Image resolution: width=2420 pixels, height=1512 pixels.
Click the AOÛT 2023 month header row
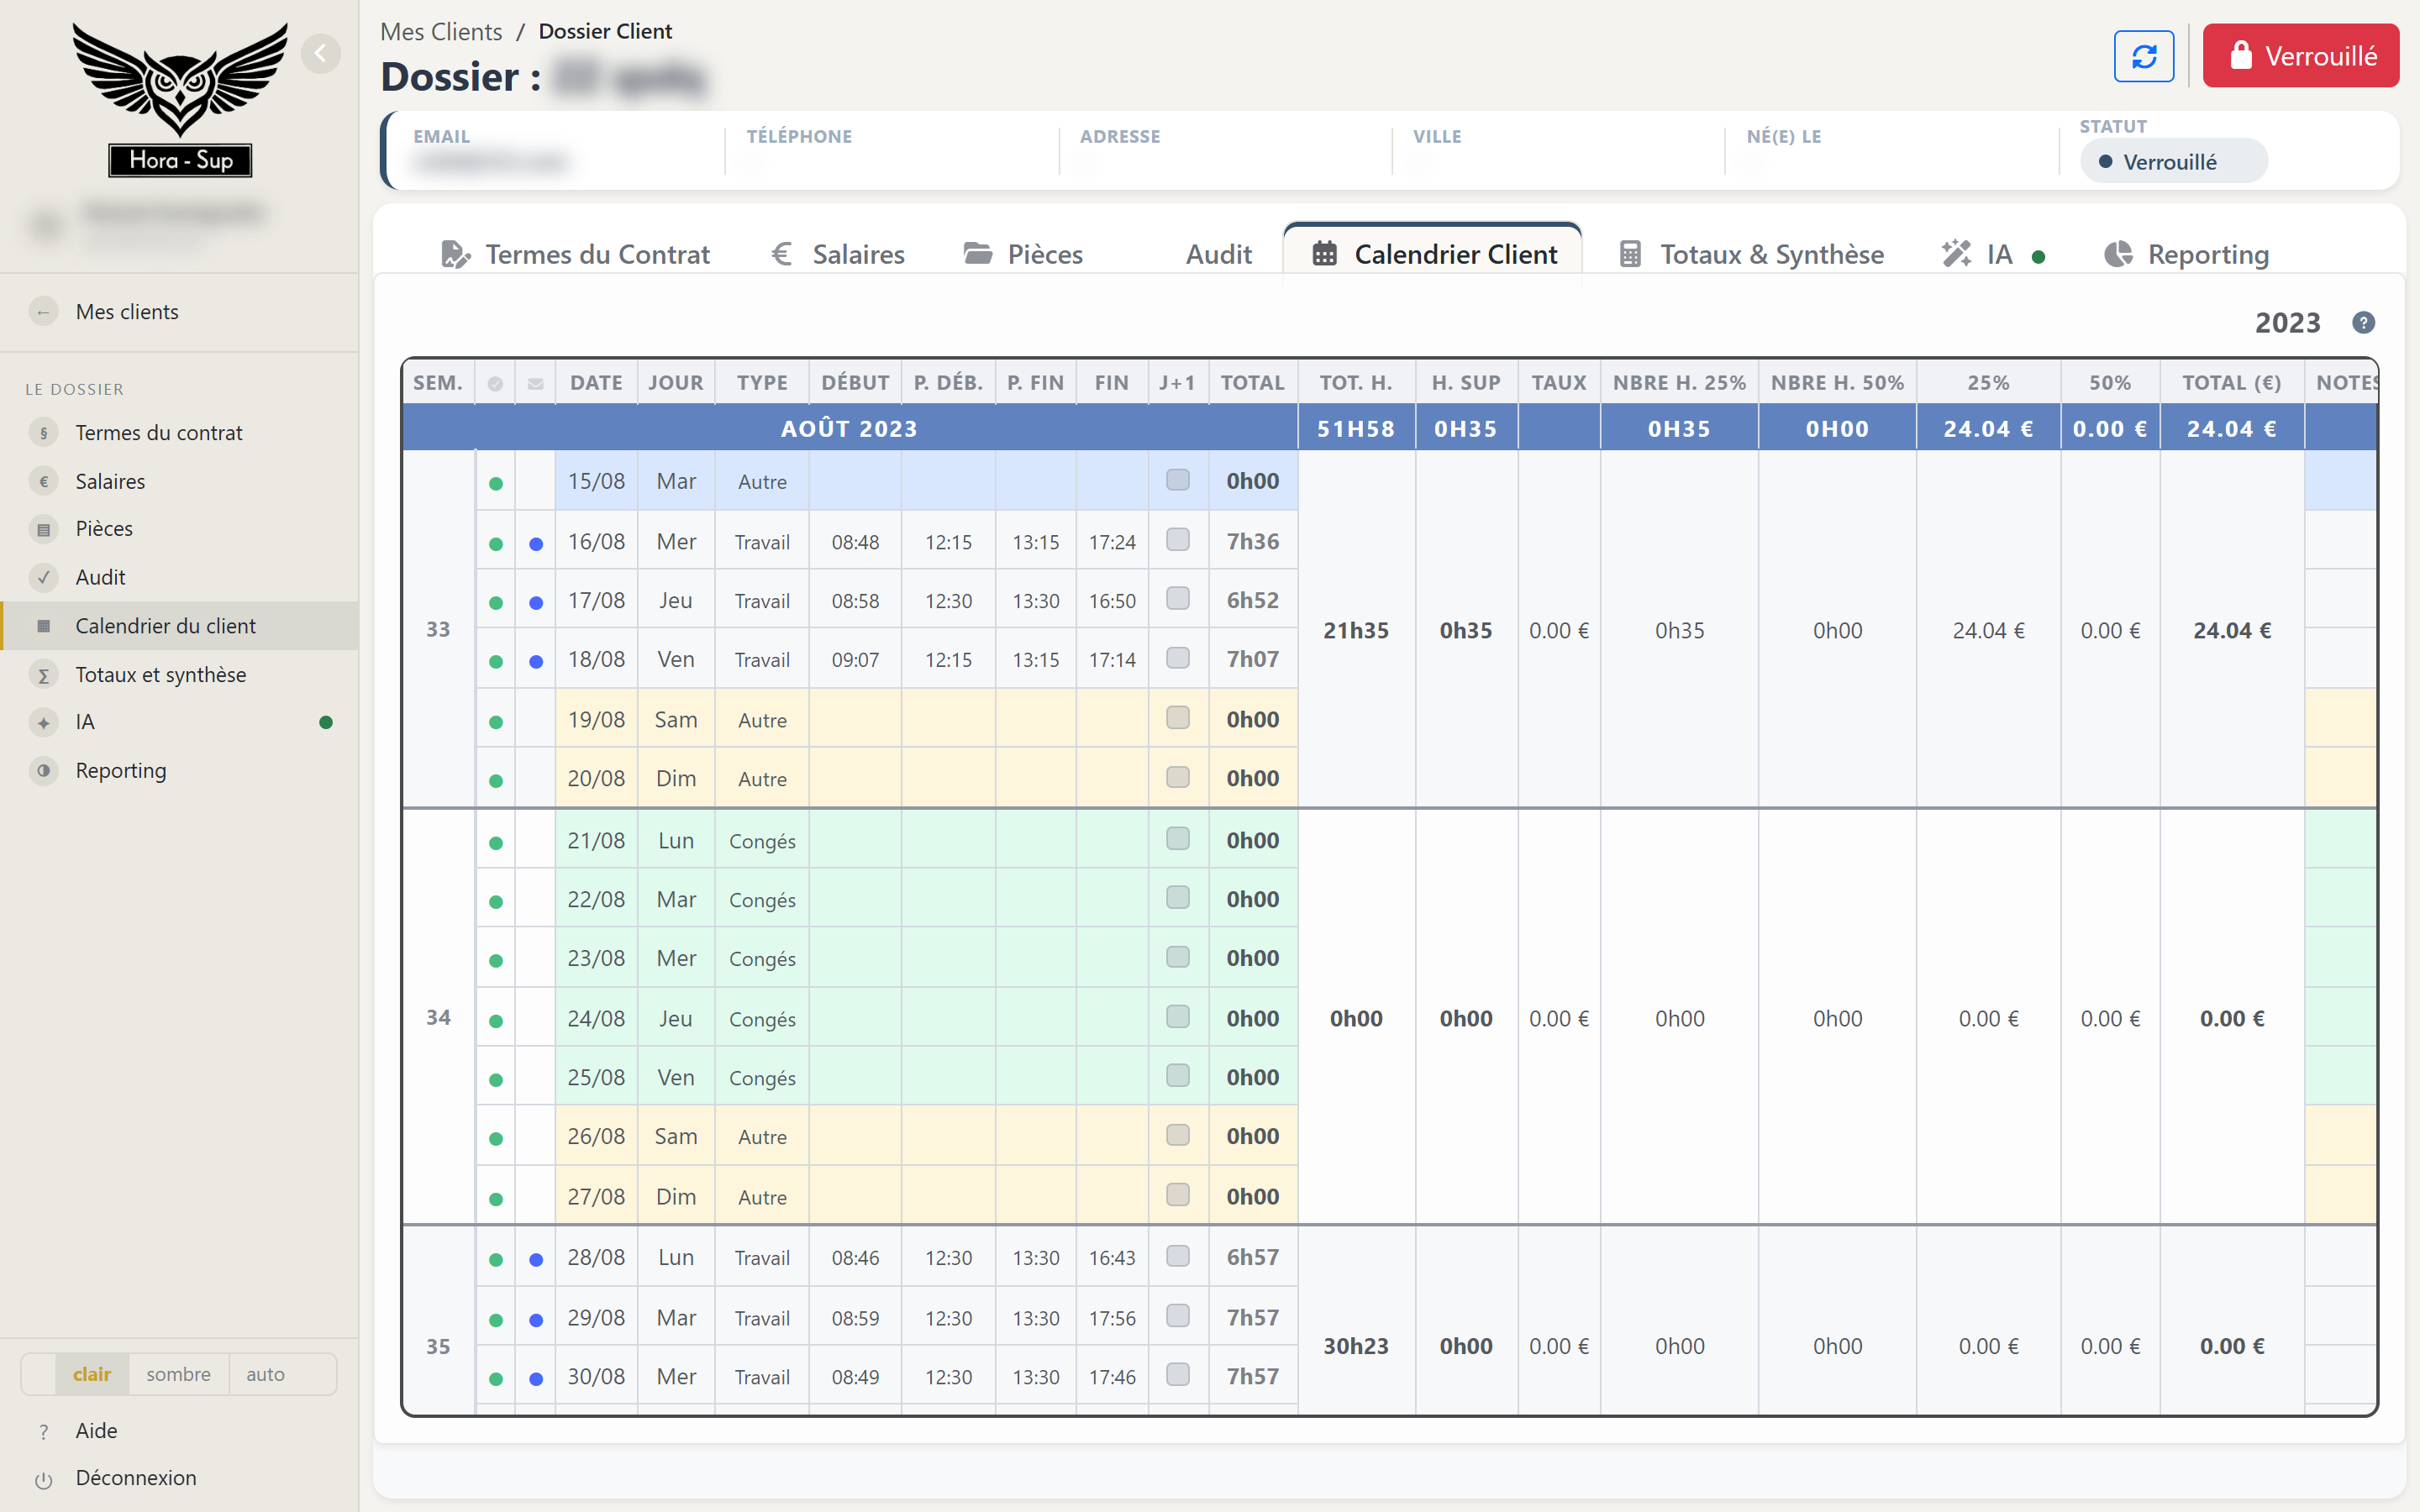tap(849, 428)
